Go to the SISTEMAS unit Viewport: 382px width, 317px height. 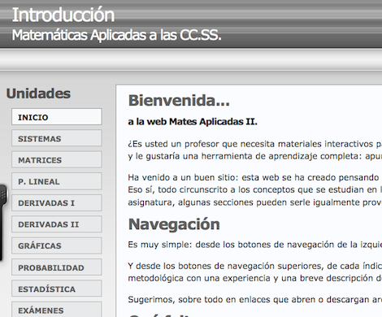[x=57, y=138]
